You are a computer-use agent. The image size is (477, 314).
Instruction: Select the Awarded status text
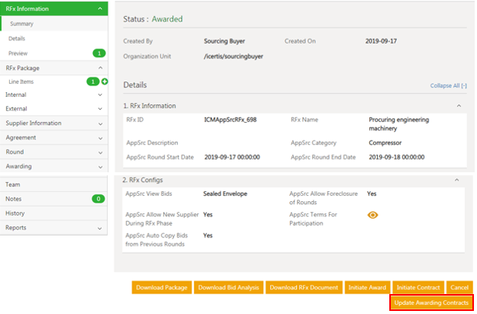click(167, 19)
